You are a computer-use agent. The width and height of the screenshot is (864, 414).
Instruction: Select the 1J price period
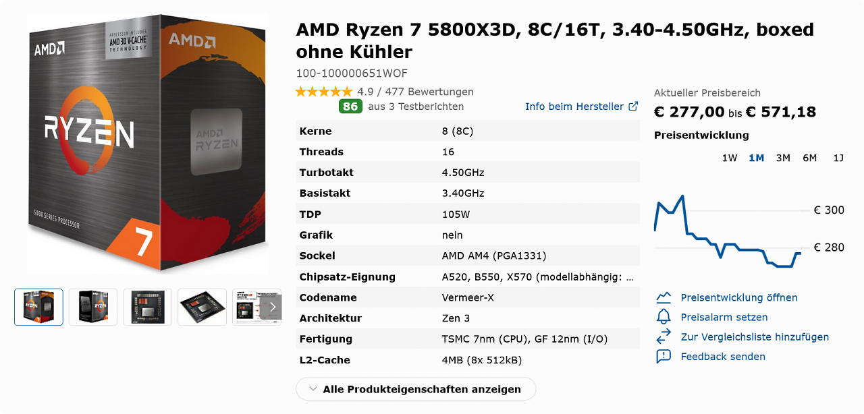(838, 158)
